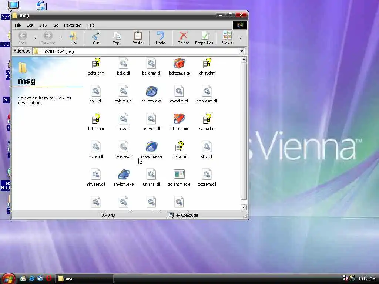This screenshot has height=284, width=379.
Task: Click the Views toolbar icon
Action: point(227,36)
